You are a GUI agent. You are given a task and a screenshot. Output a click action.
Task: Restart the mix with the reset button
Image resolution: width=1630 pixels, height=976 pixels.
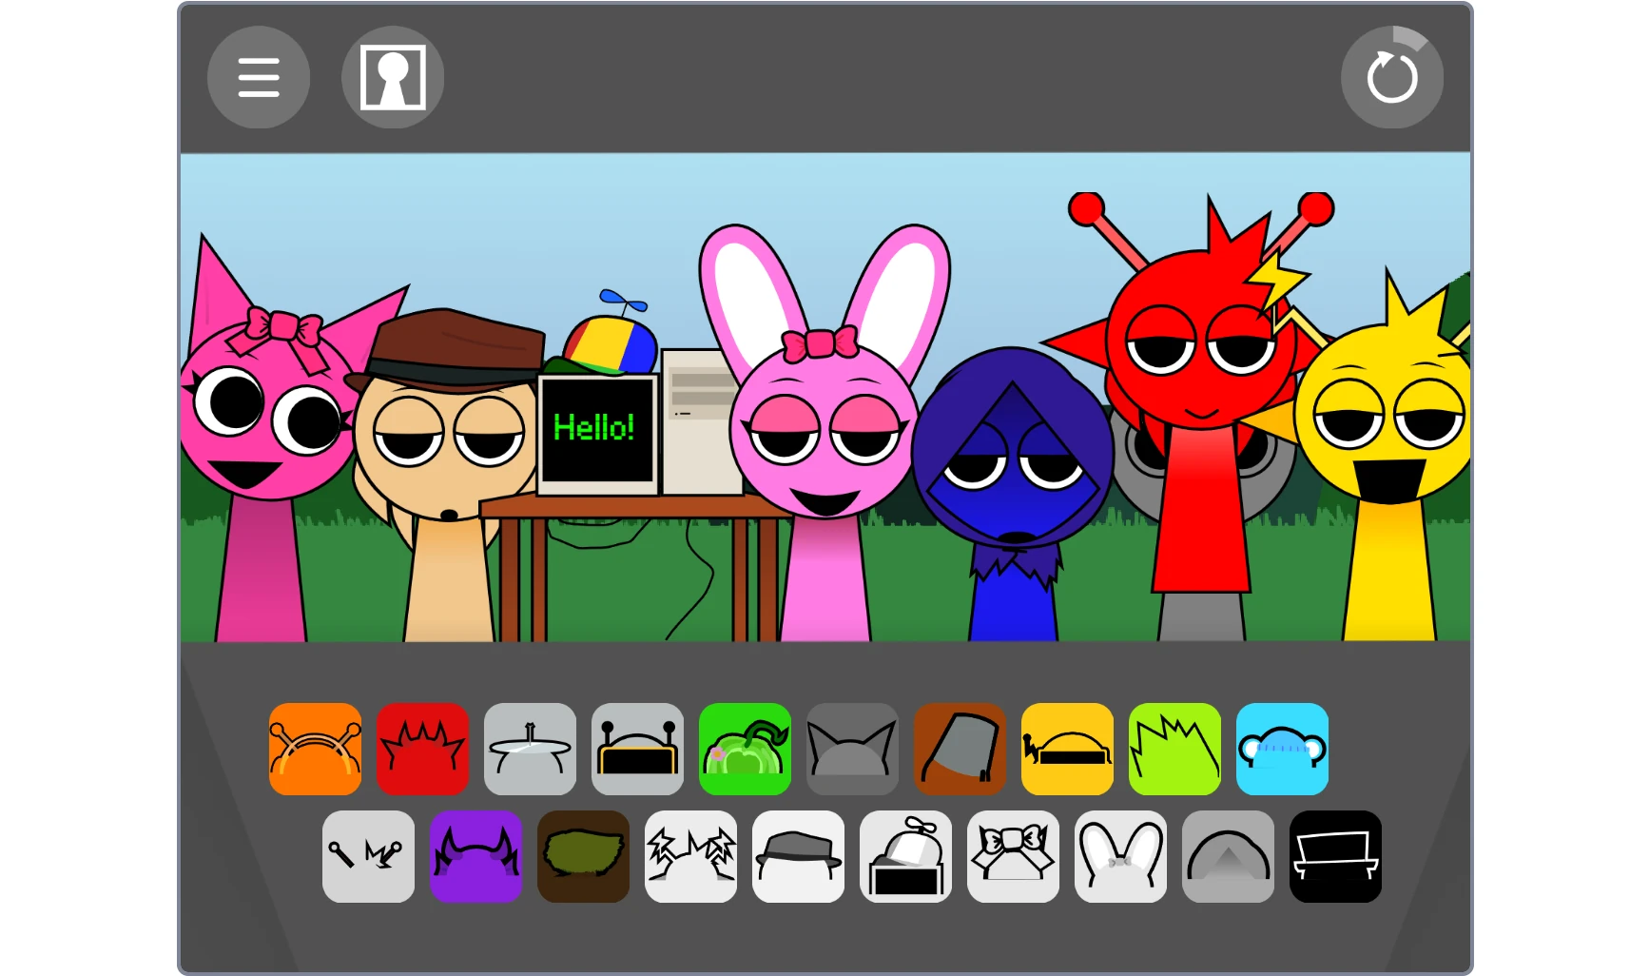1391,77
